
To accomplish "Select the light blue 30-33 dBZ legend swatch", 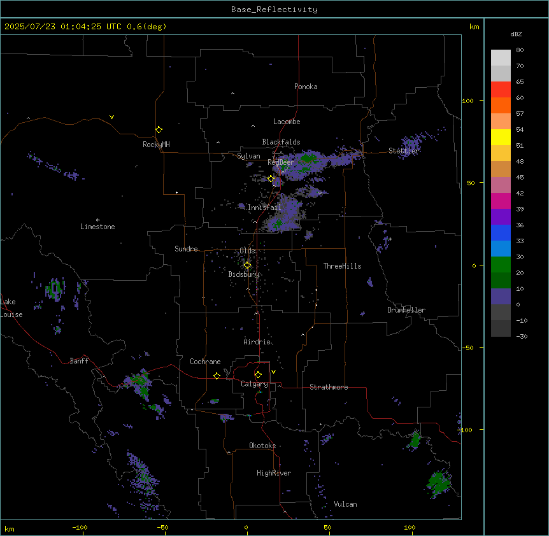I will (x=501, y=249).
